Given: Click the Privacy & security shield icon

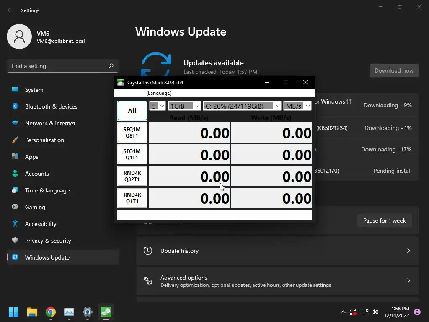Looking at the screenshot, I should coord(15,240).
